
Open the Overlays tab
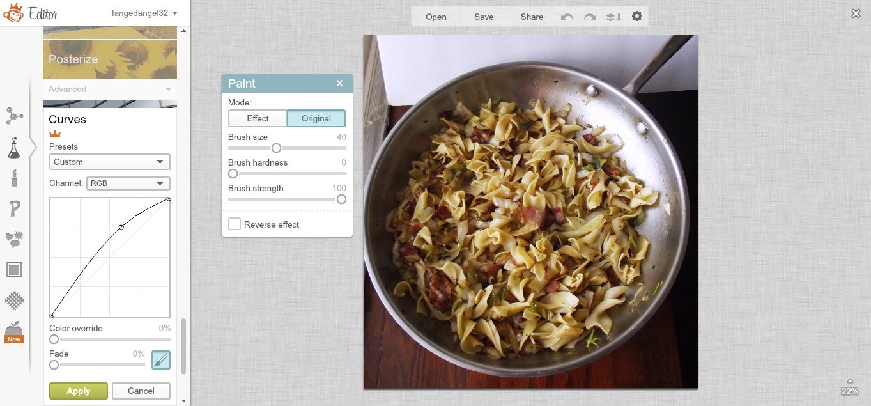coord(14,239)
